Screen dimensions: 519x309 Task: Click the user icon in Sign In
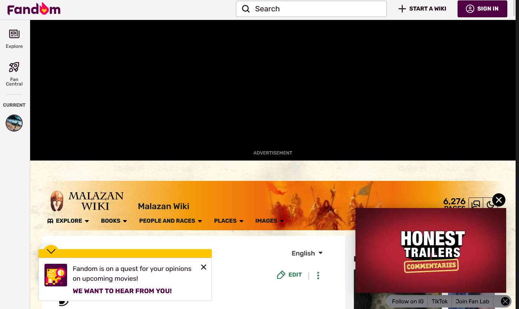pos(470,9)
